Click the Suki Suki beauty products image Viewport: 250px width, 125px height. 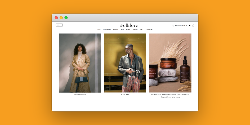pyautogui.click(x=170, y=63)
